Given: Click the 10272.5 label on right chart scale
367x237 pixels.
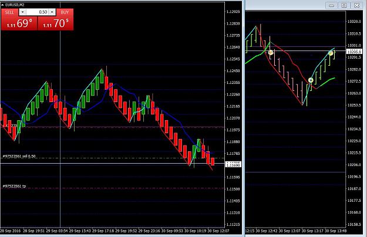Looking at the screenshot, I should [354, 81].
